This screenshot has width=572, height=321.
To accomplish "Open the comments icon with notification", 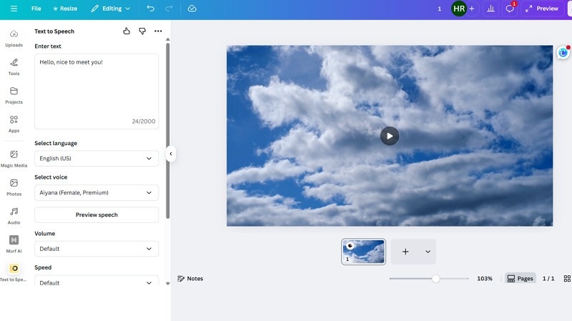I will pyautogui.click(x=510, y=9).
